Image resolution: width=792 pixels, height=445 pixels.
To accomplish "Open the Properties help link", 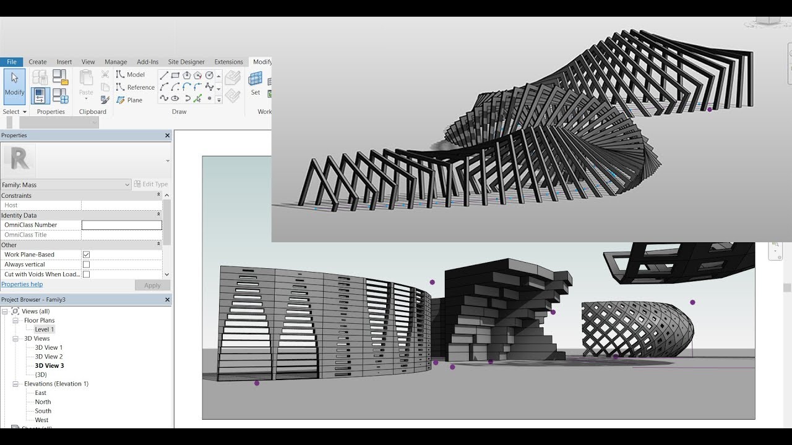I will tap(22, 284).
